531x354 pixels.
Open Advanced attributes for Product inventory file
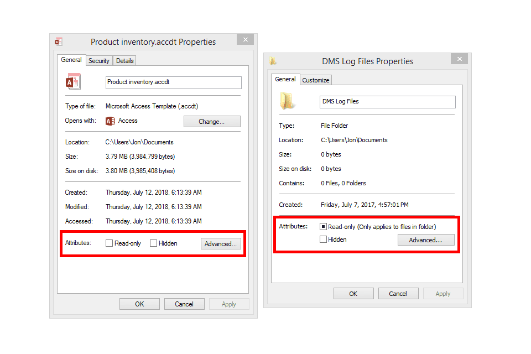coord(221,244)
